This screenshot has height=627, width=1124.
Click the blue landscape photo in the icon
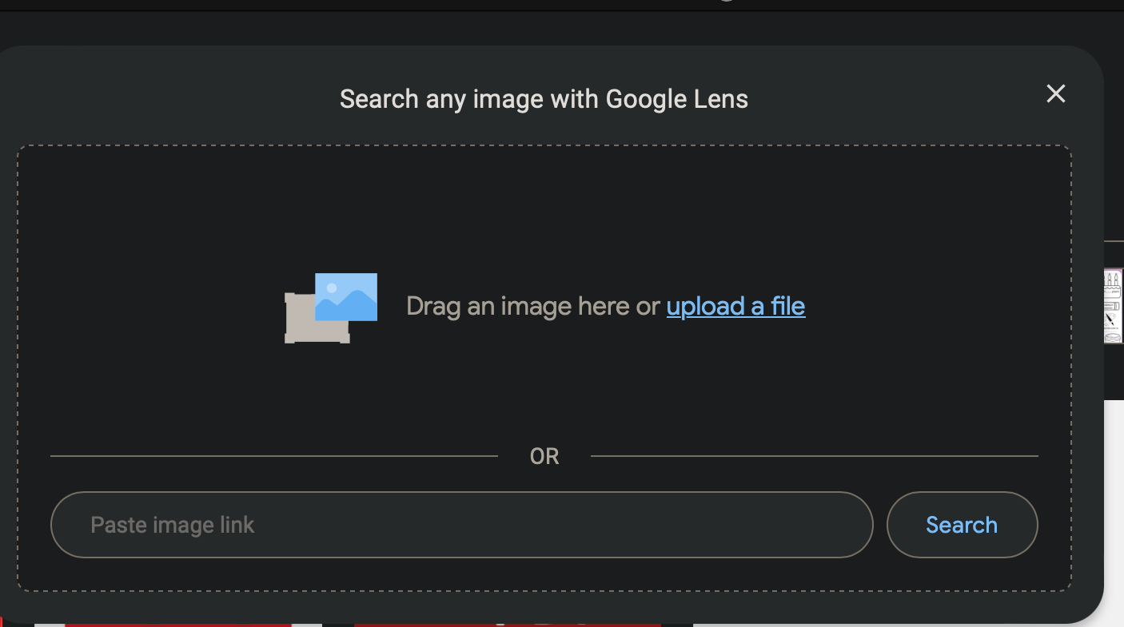pos(346,297)
